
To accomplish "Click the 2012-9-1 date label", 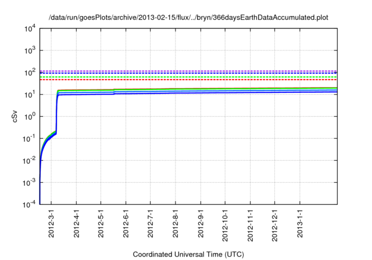I will [x=201, y=223].
